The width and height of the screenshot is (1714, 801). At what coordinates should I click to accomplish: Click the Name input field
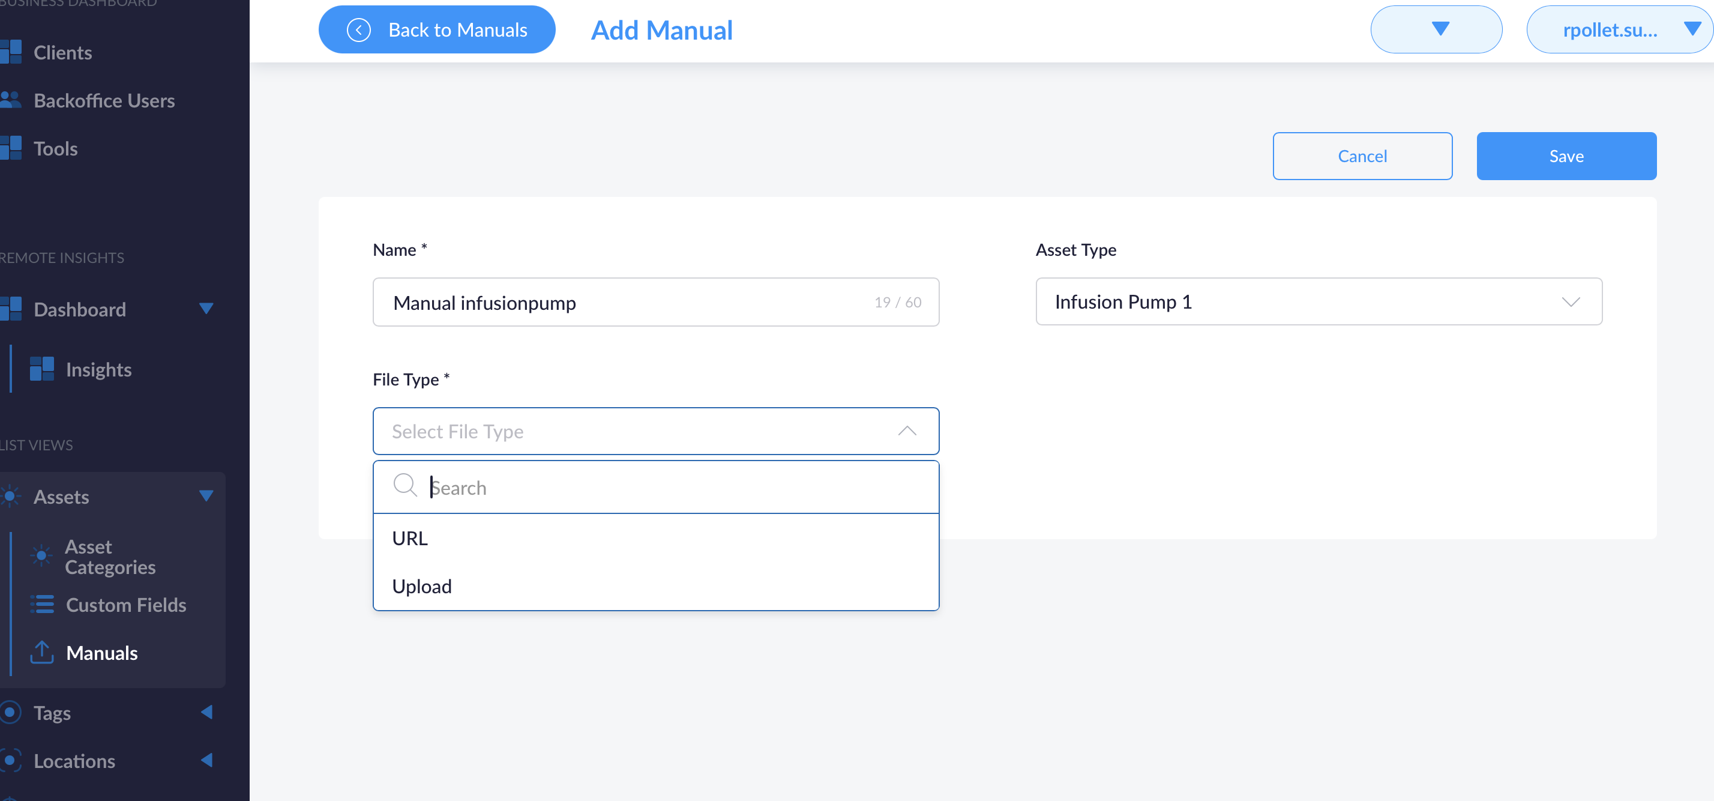coord(655,302)
